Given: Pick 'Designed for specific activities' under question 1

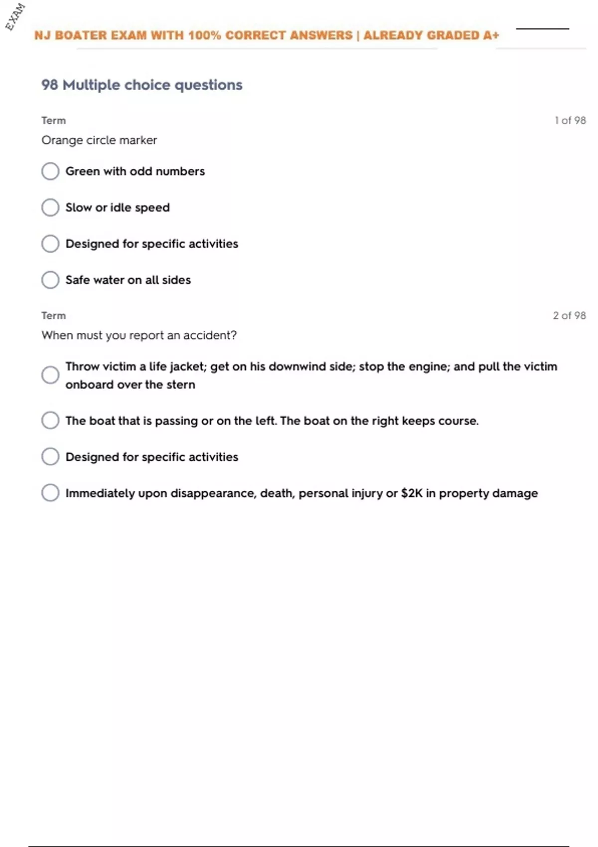Looking at the screenshot, I should (x=50, y=244).
